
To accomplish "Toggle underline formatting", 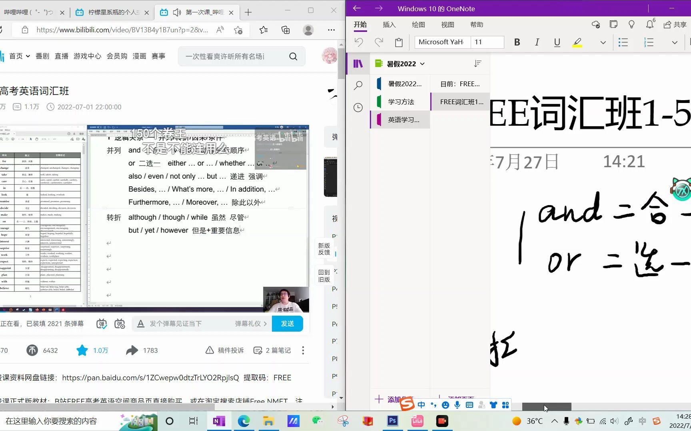I will (x=557, y=42).
